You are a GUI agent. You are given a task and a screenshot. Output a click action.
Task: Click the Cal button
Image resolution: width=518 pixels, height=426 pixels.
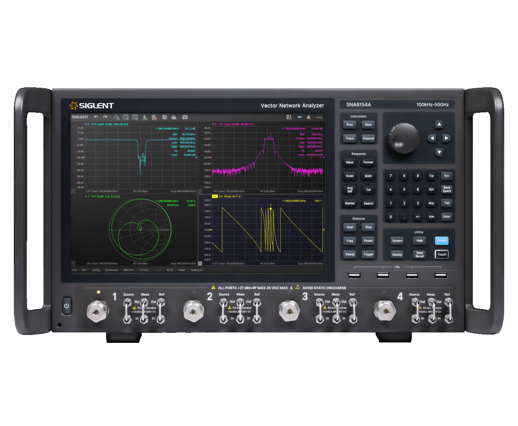point(368,190)
